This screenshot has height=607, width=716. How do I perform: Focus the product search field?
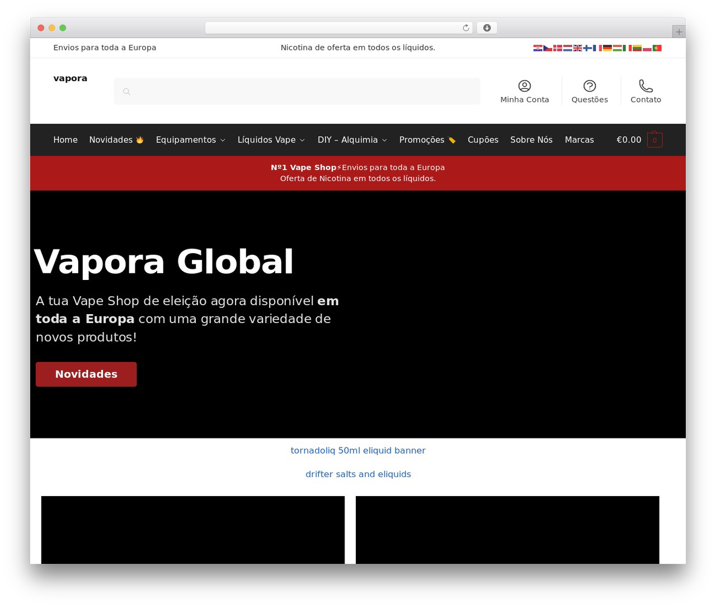point(297,91)
